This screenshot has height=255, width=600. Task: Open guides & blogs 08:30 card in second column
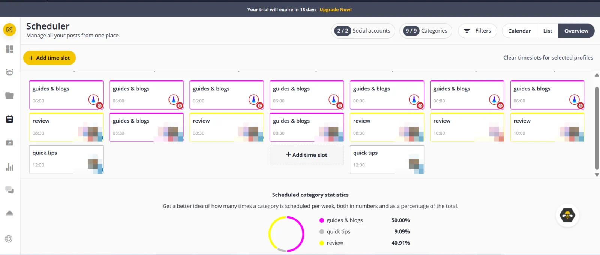pyautogui.click(x=146, y=127)
